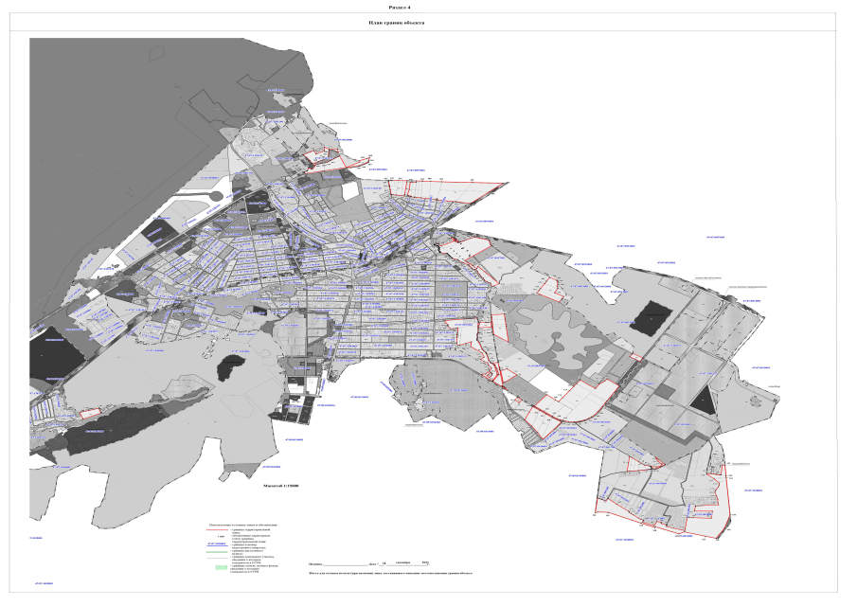Screen dimensions: 857x606
Task: Click the "Раздел 4" heading at top
Action: (x=426, y=6)
